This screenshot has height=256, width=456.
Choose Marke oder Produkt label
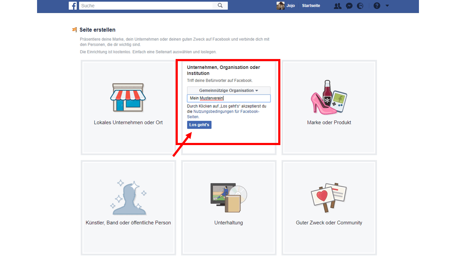329,122
